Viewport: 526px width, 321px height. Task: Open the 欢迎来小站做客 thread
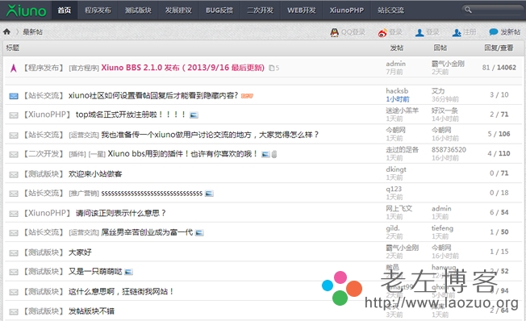pos(95,173)
